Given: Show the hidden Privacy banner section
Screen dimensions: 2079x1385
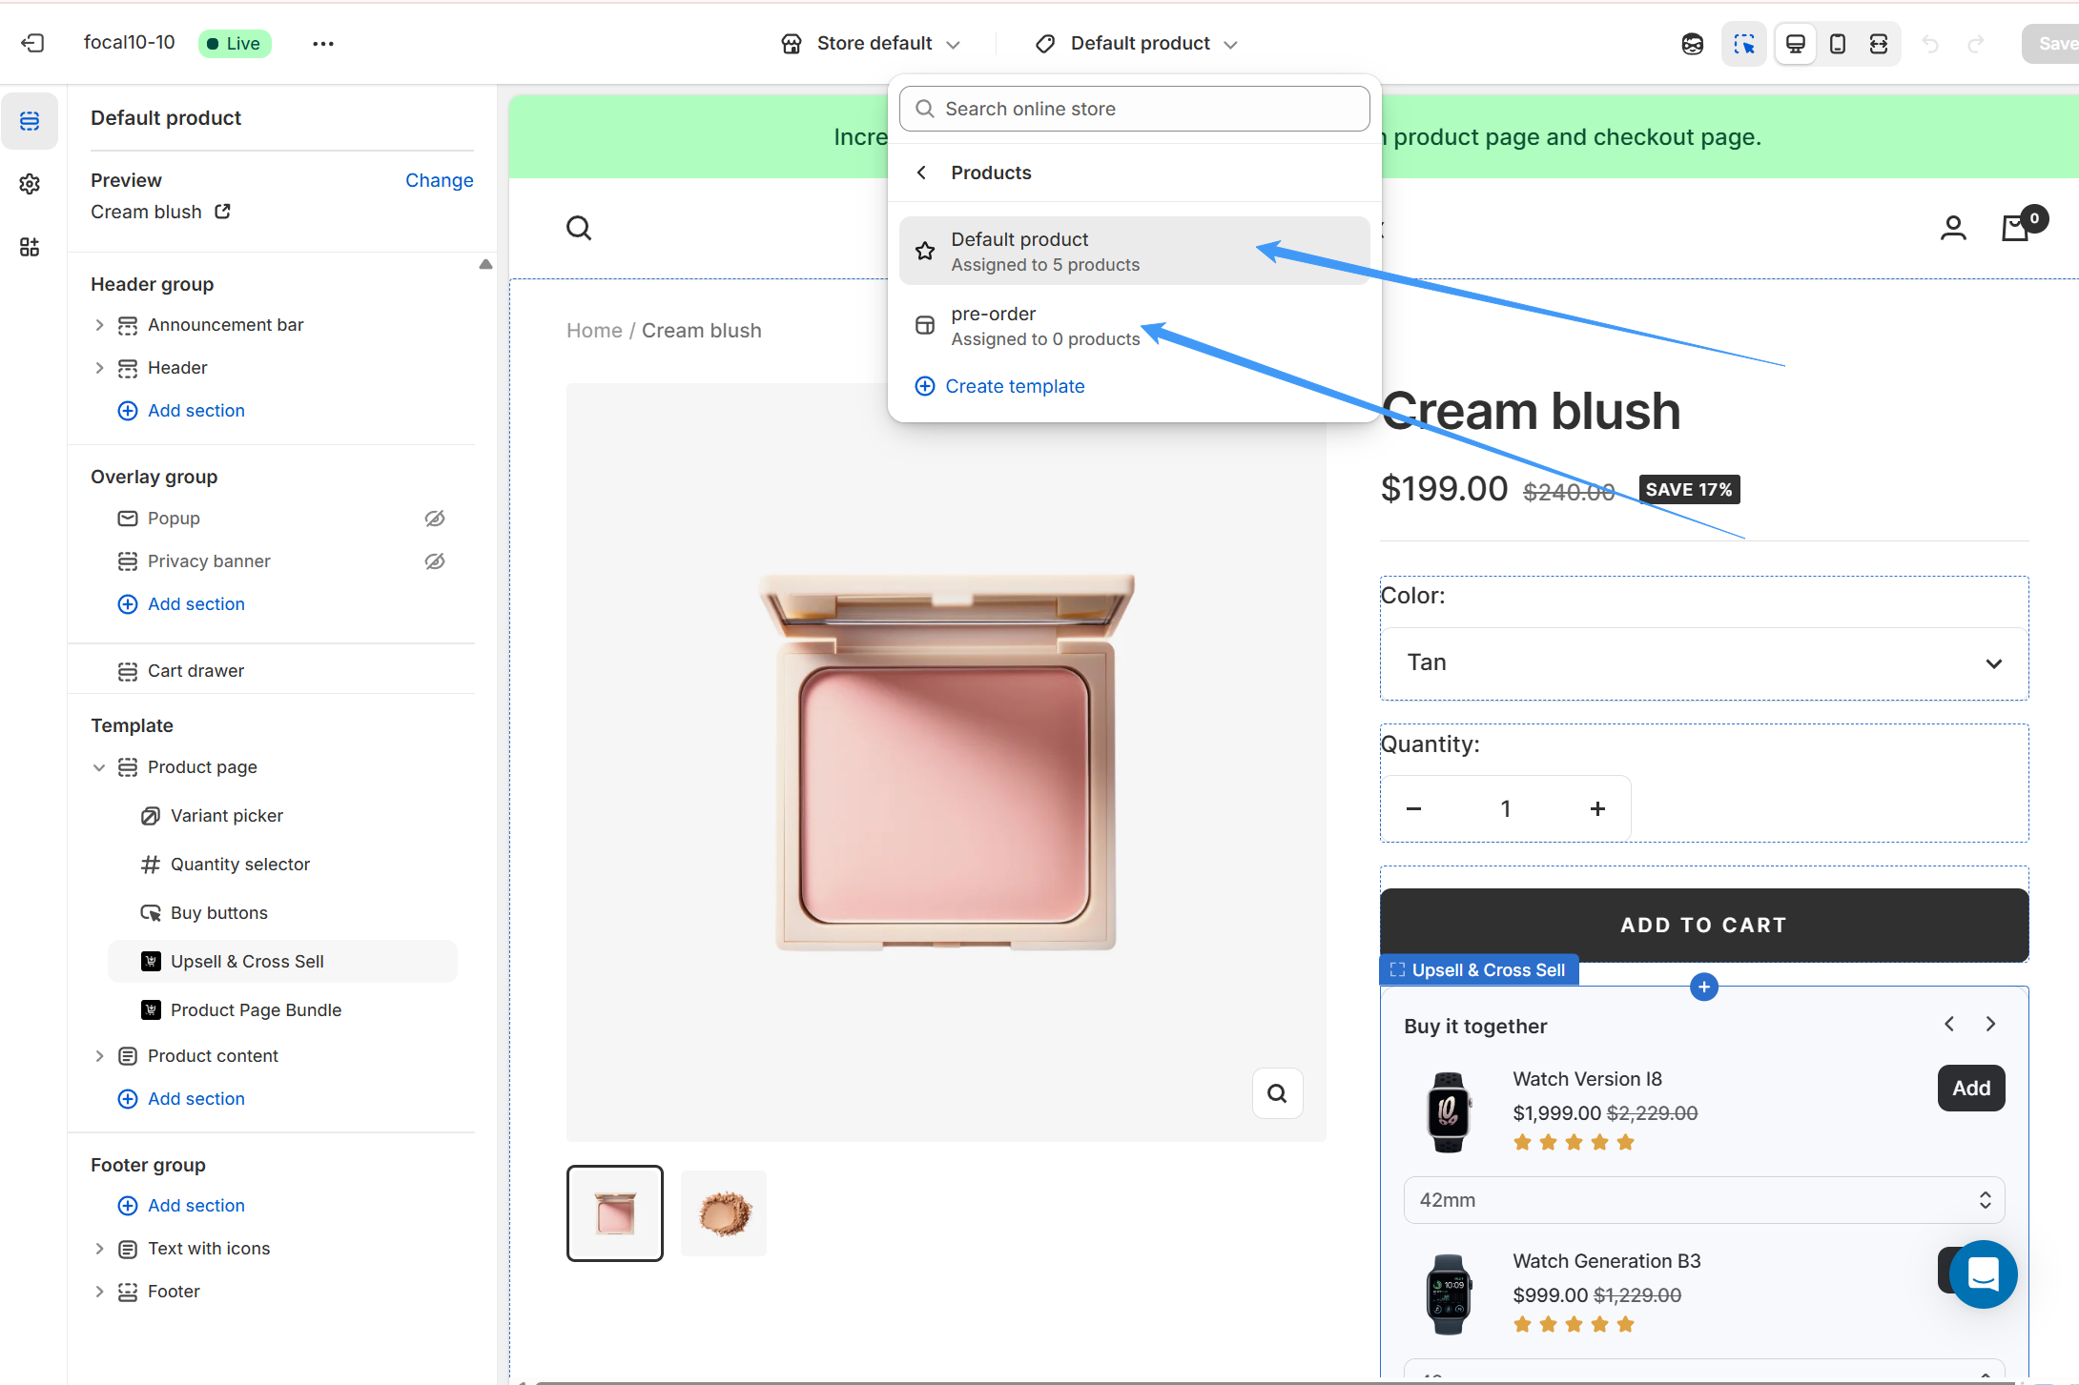Looking at the screenshot, I should coord(435,561).
